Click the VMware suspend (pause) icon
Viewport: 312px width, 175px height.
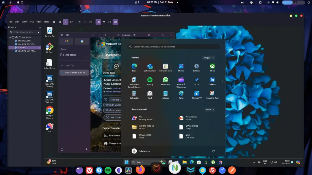[60, 22]
